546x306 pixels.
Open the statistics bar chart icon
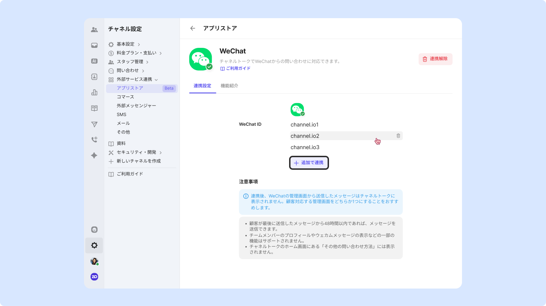click(x=94, y=93)
